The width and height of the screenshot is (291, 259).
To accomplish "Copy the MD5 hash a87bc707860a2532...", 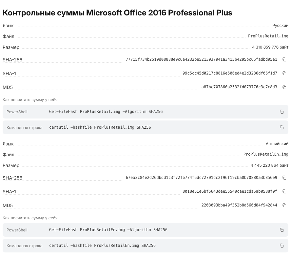I will tap(284, 87).
